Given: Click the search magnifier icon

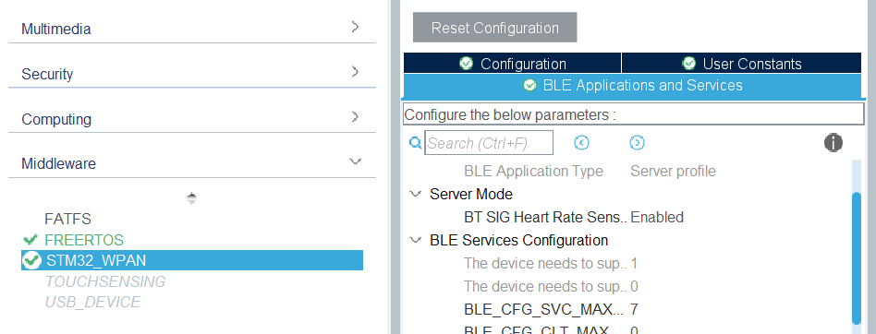Looking at the screenshot, I should pyautogui.click(x=415, y=143).
